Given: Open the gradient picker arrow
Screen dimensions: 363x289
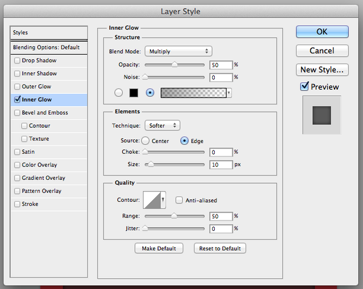Looking at the screenshot, I should (229, 93).
